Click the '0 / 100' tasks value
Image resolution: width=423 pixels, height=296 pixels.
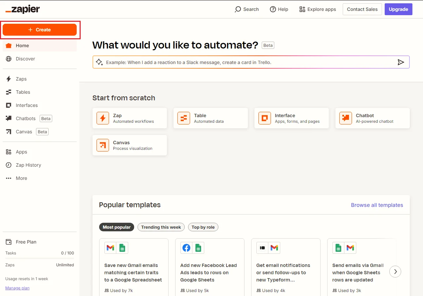[67, 253]
